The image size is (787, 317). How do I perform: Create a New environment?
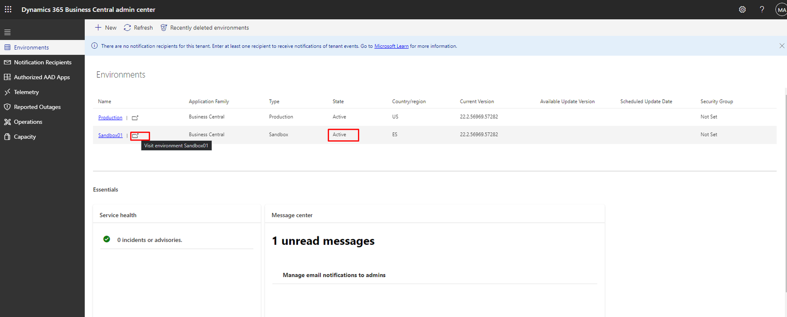(106, 28)
